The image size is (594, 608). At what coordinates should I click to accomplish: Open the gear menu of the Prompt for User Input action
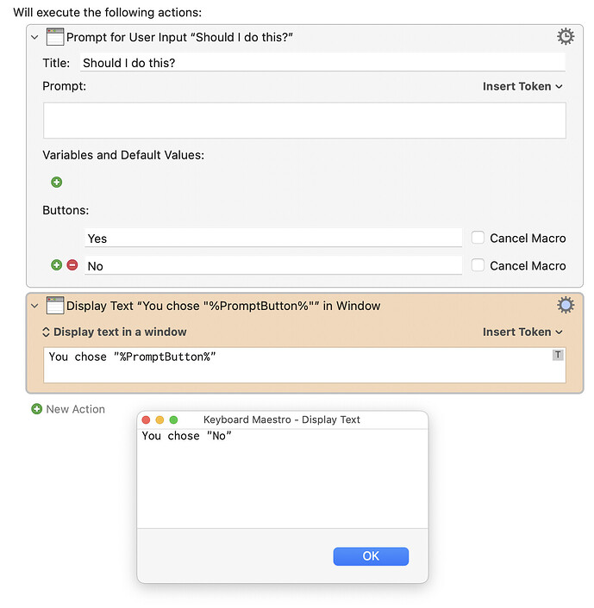pos(566,36)
